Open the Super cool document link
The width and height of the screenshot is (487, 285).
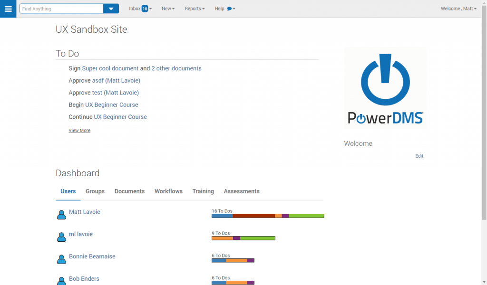coord(110,68)
